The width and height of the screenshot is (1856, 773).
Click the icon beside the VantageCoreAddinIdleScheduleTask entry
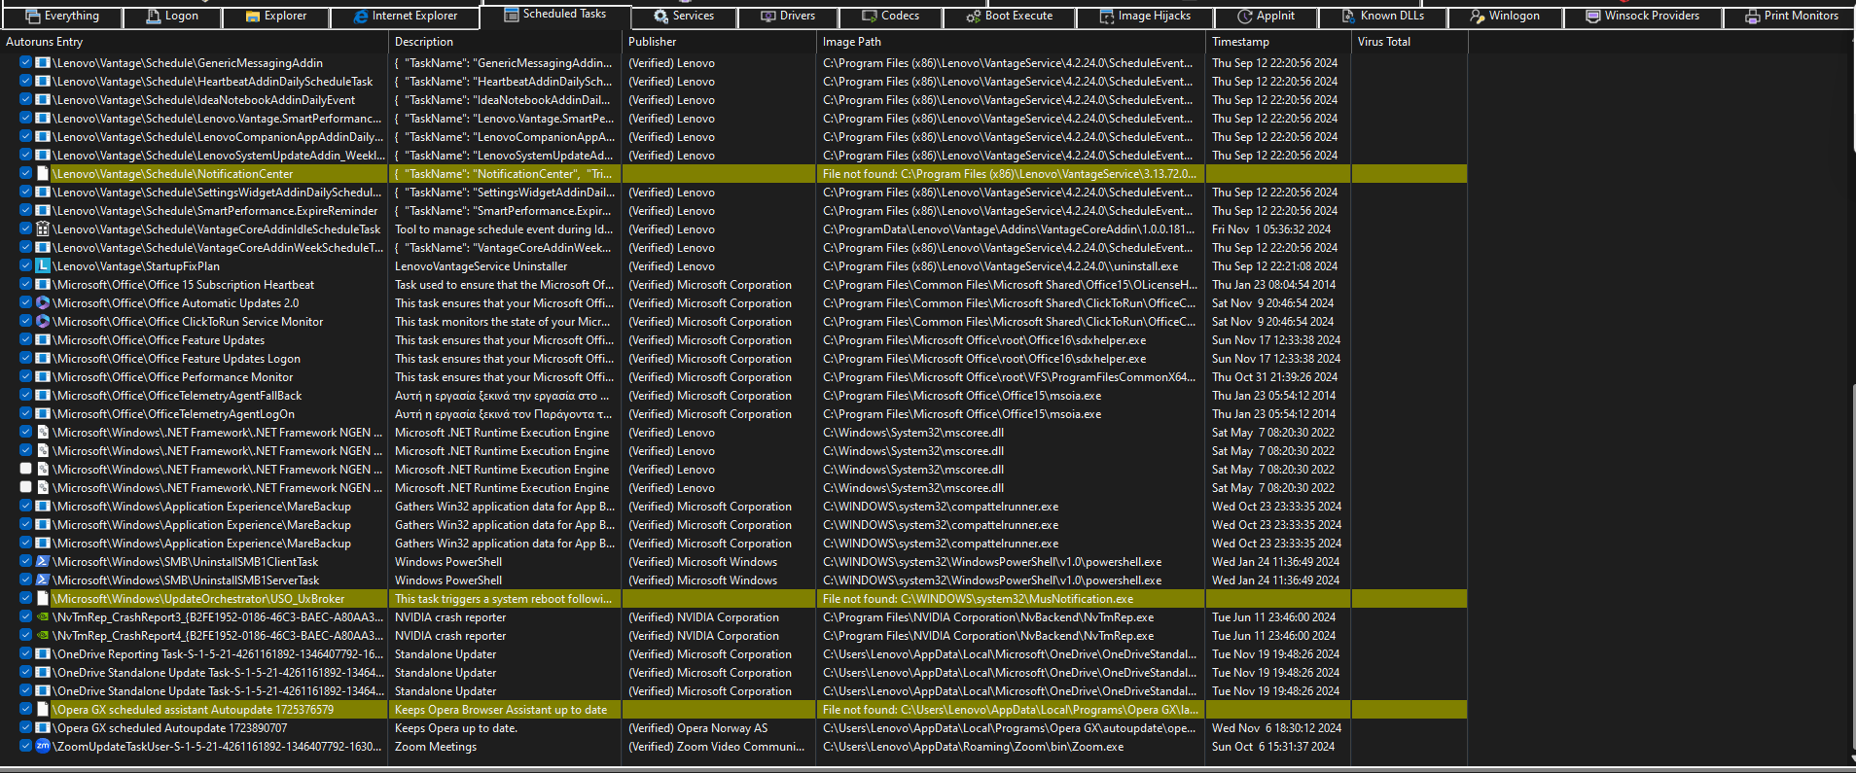(43, 229)
